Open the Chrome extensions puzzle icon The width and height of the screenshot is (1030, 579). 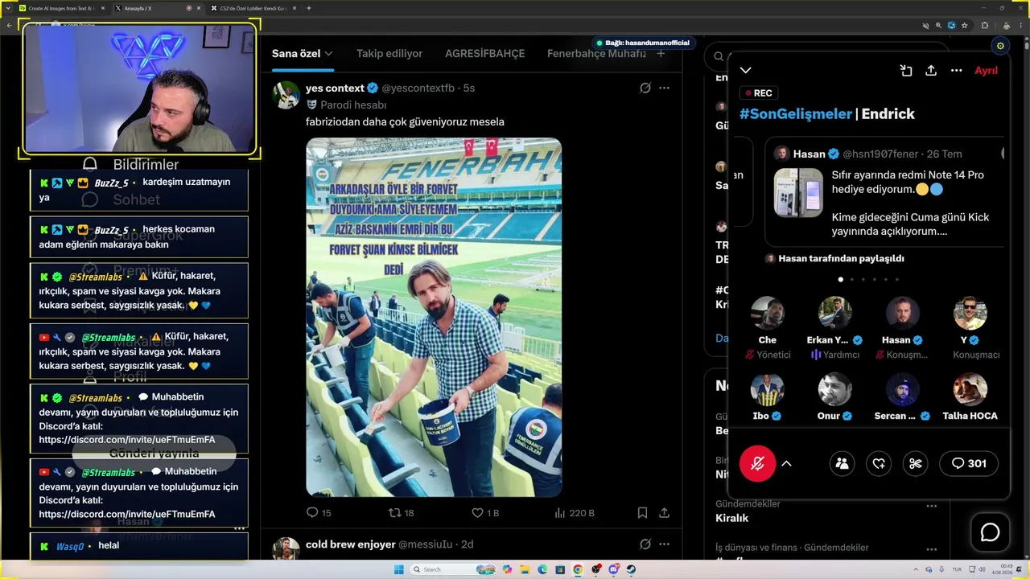(x=984, y=25)
